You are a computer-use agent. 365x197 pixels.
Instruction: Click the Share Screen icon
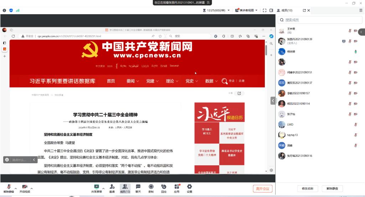point(96,187)
